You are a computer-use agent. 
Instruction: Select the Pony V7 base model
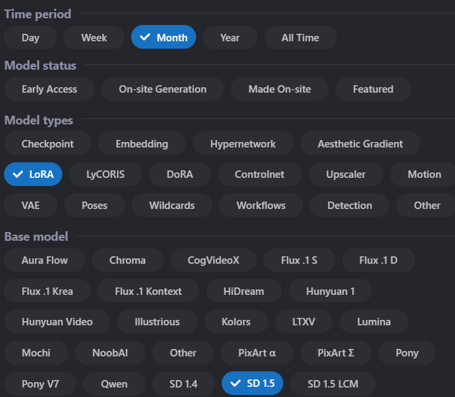click(x=40, y=383)
